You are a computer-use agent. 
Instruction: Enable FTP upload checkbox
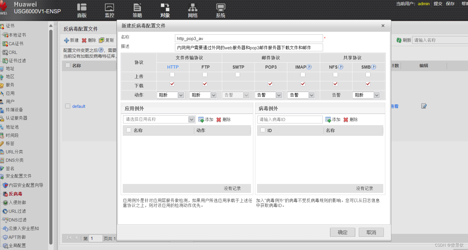(x=205, y=75)
